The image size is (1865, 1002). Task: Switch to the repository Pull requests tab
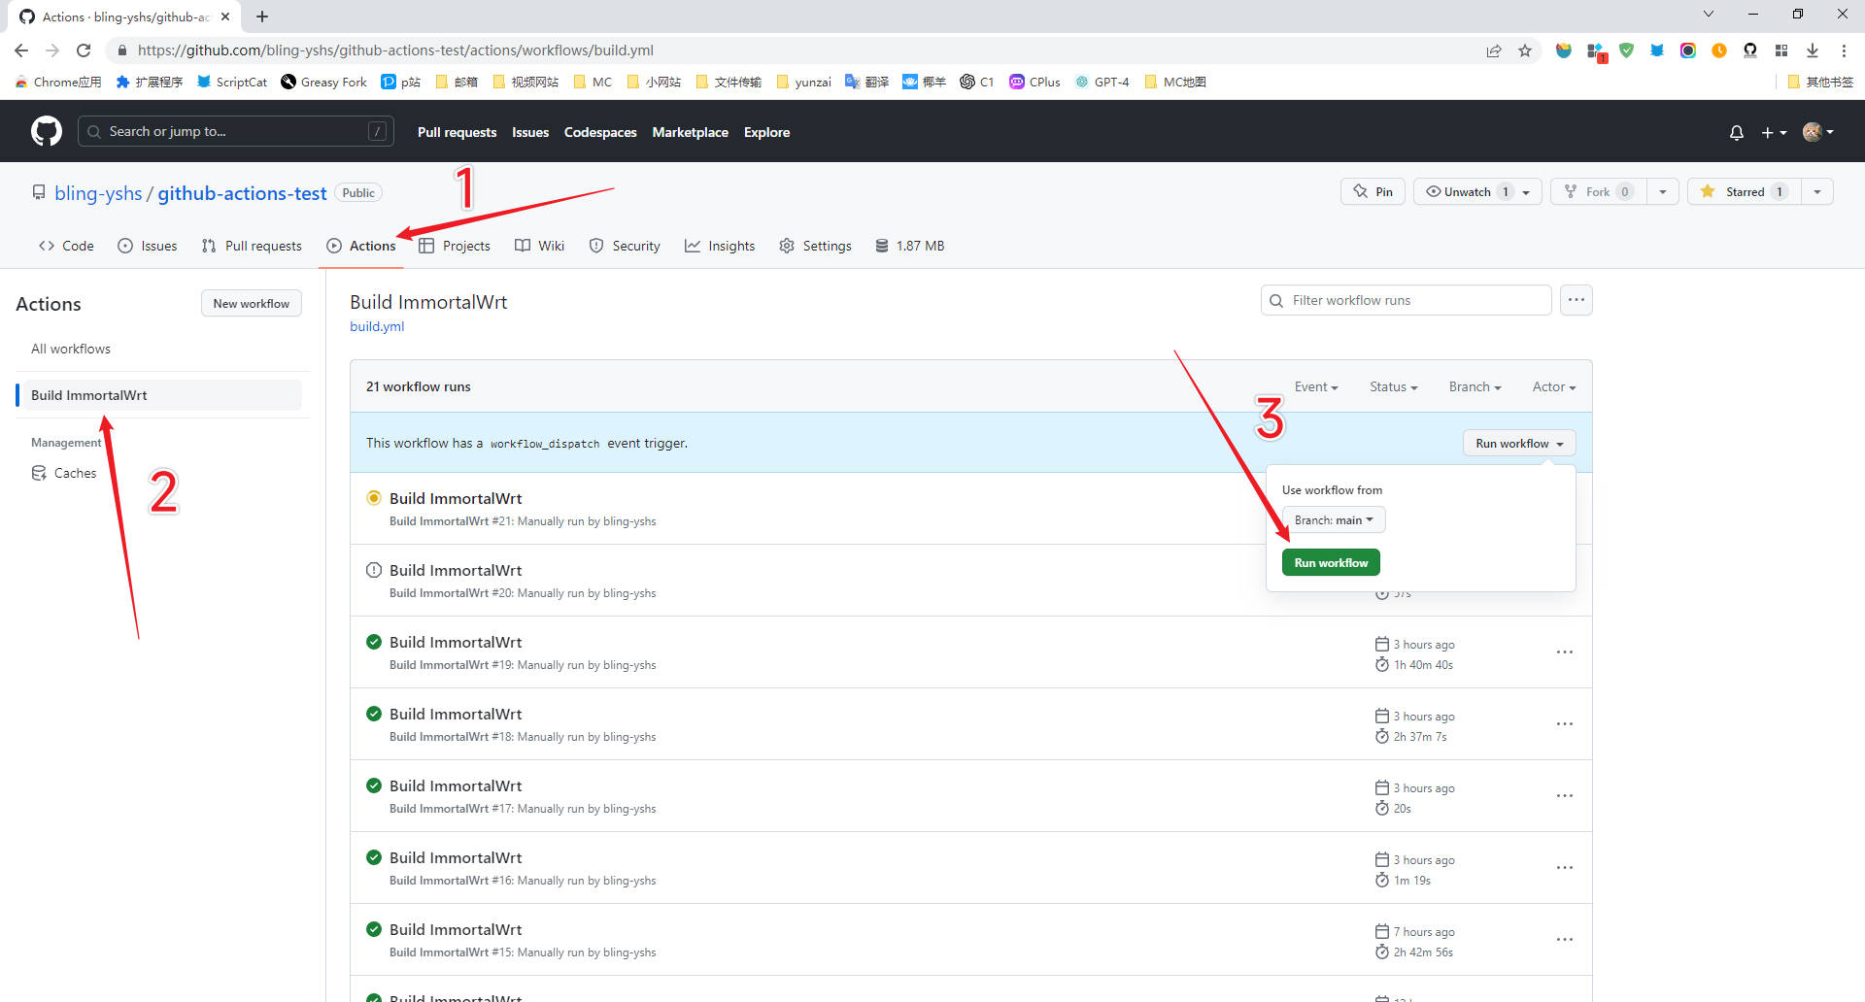click(x=252, y=246)
